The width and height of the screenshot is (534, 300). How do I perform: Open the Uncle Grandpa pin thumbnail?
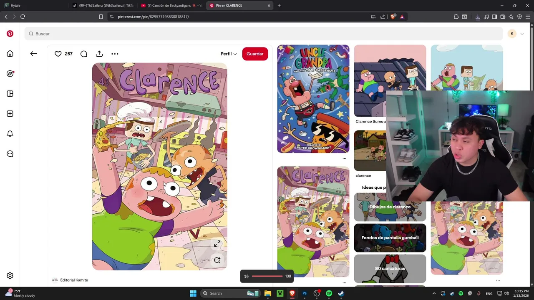[313, 99]
